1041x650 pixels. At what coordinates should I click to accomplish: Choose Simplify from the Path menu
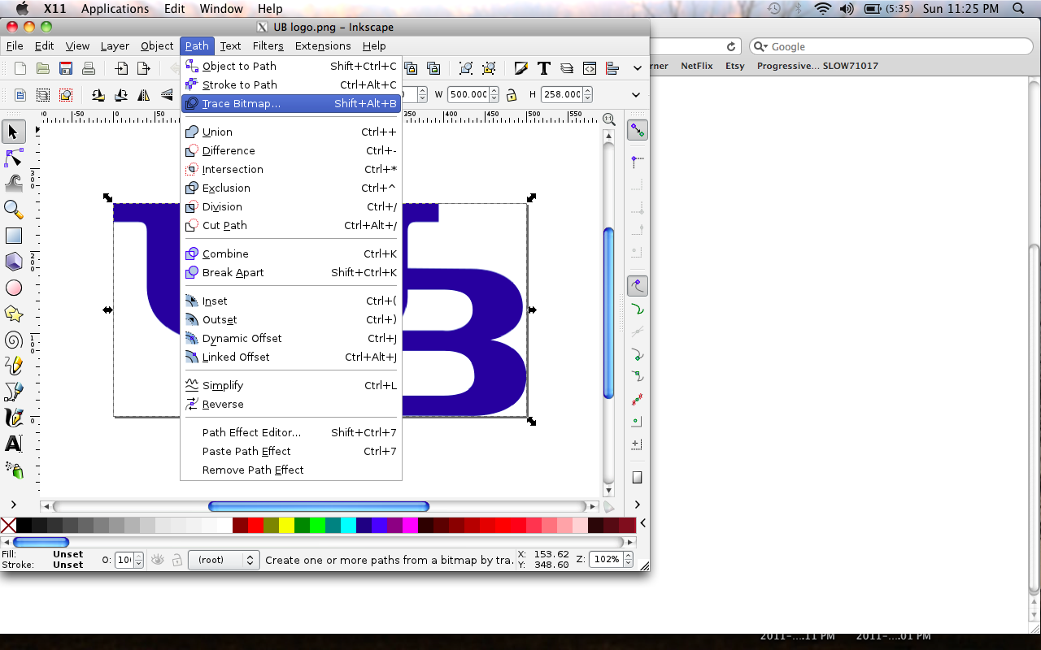[291, 385]
